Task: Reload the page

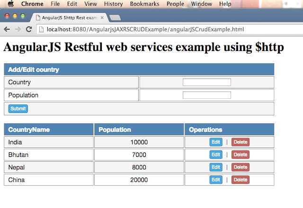Action: click(29, 29)
